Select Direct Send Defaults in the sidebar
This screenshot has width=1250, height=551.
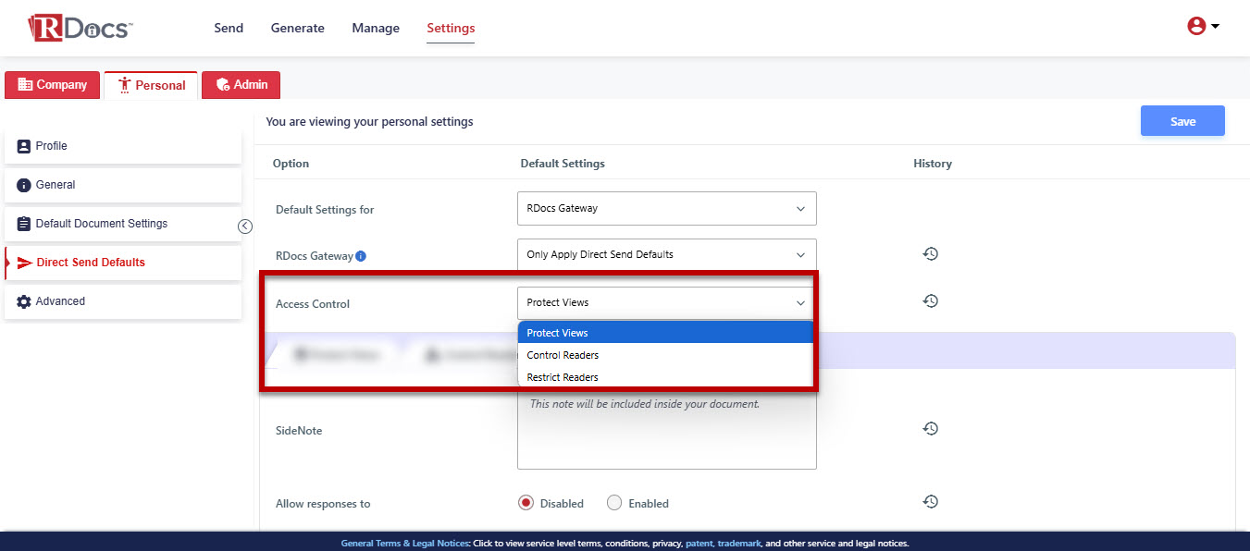click(x=123, y=263)
